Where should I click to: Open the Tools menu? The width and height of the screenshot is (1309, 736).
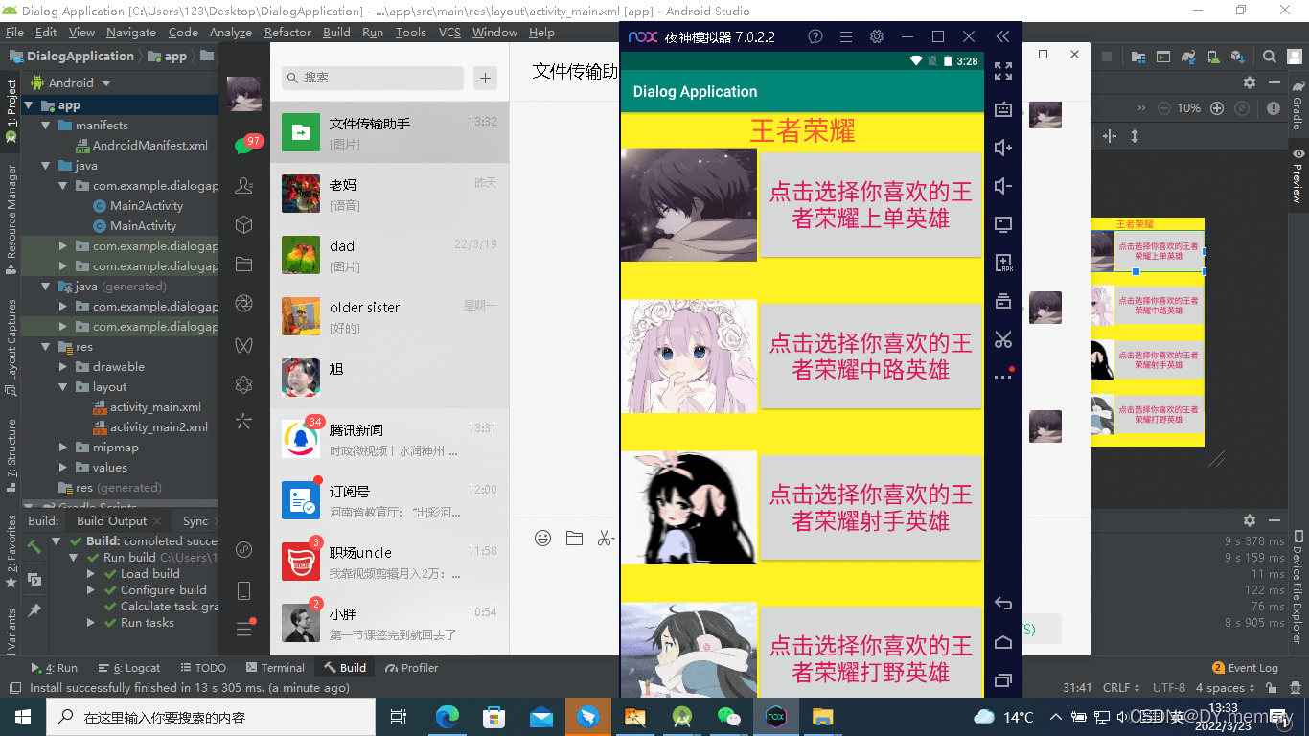click(x=410, y=32)
